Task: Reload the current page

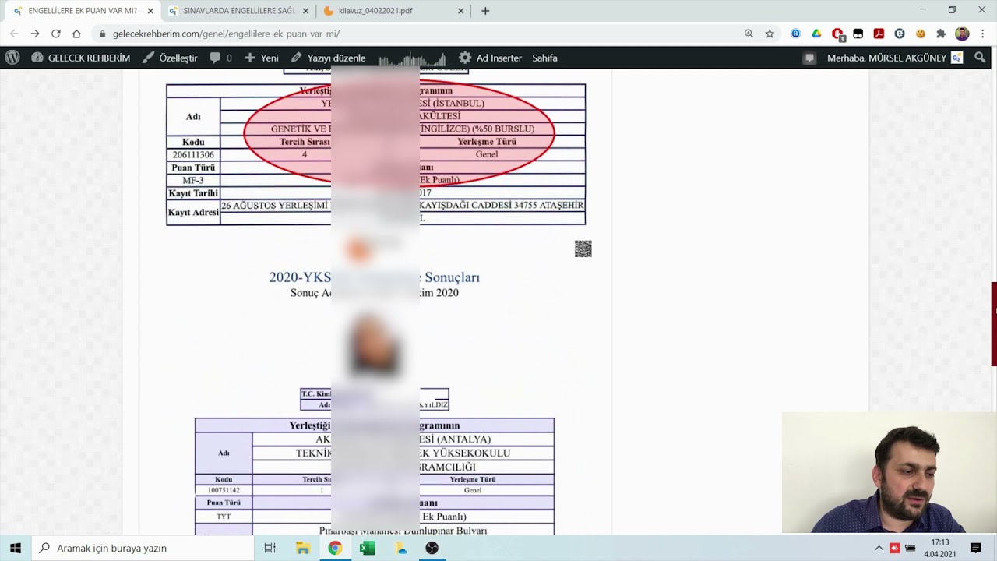Action: click(56, 34)
